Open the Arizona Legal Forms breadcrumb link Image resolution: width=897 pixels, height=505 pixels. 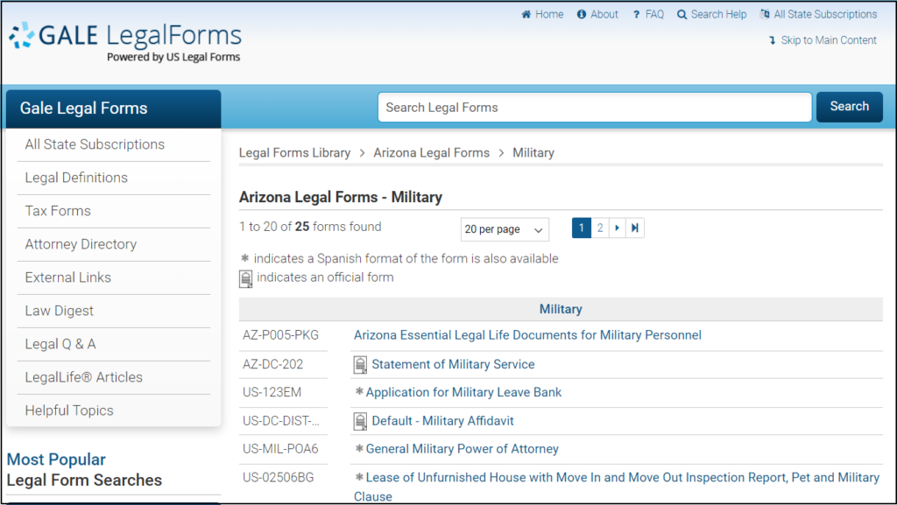(x=431, y=152)
